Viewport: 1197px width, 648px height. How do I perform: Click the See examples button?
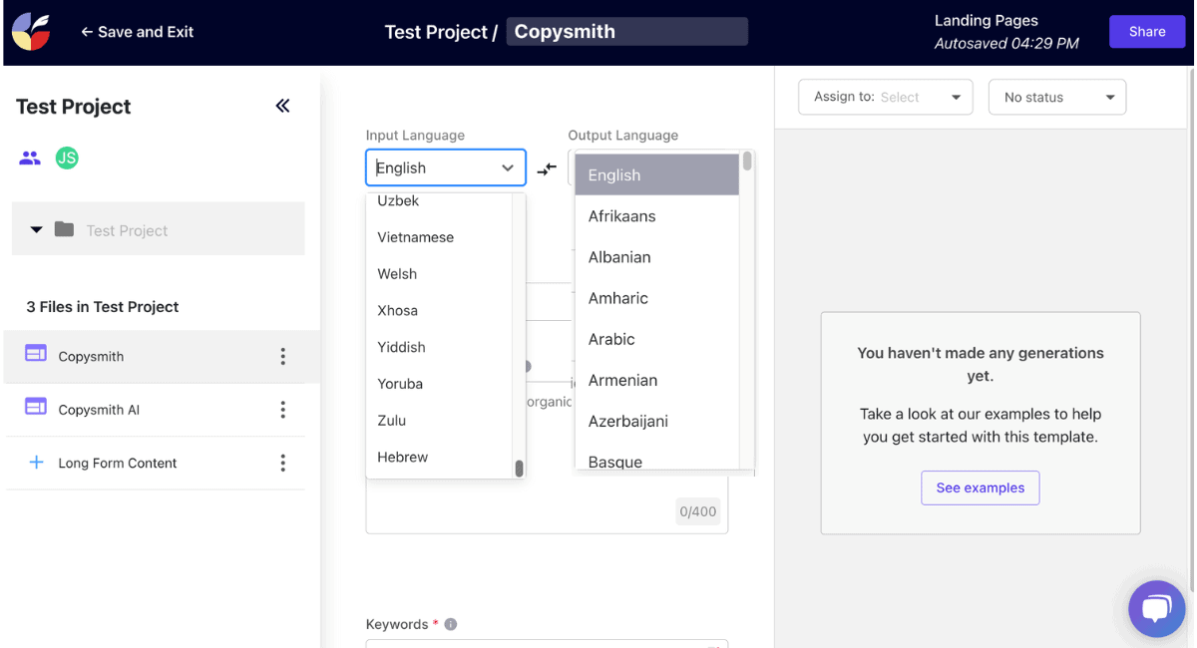(x=980, y=487)
